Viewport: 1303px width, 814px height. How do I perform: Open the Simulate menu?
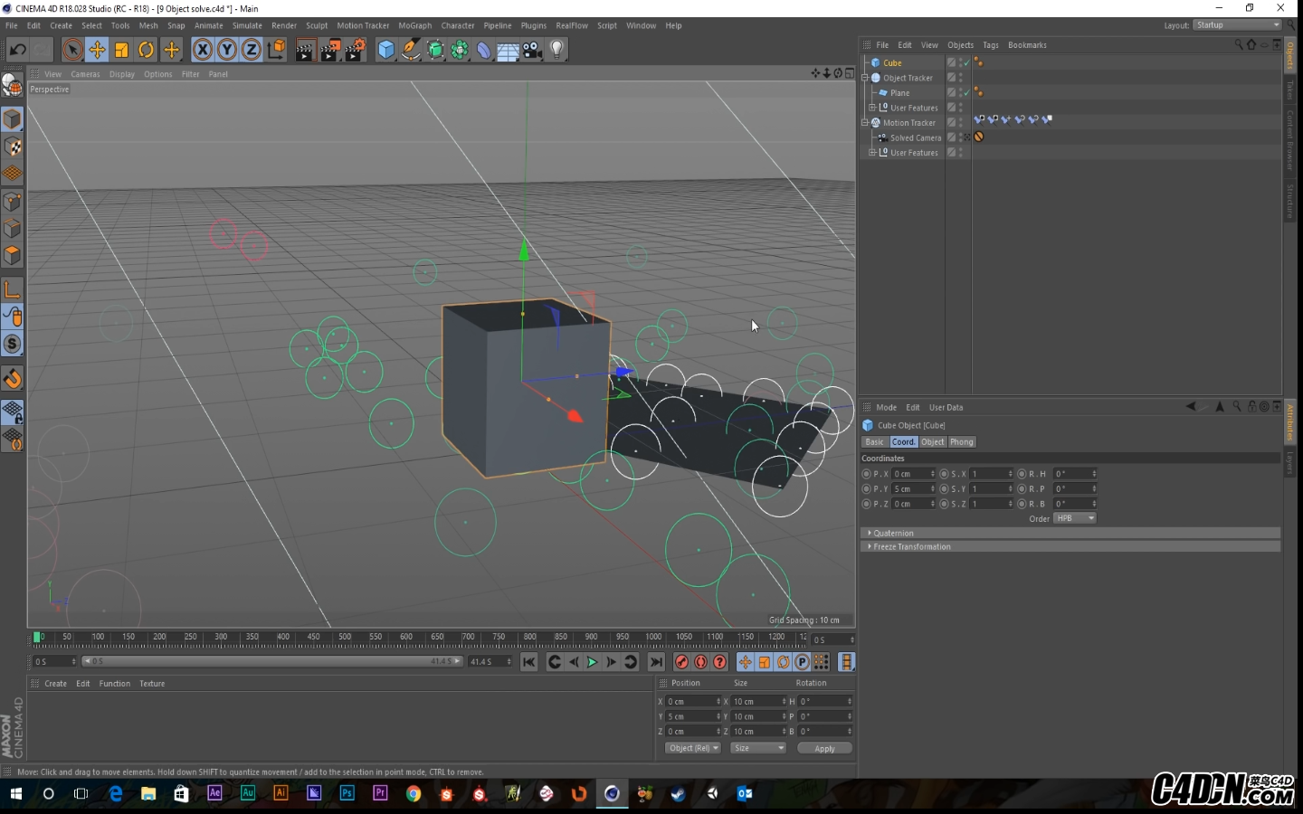click(247, 25)
